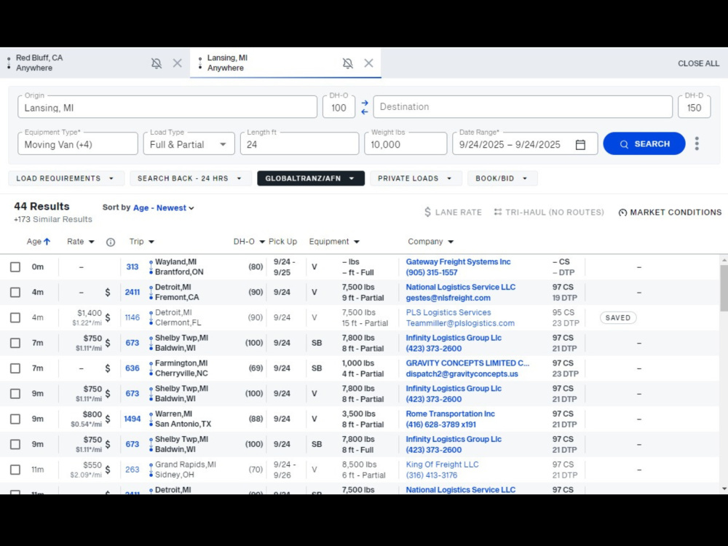Click dollar icon on Detroit to Fremont row
This screenshot has width=728, height=546.
[x=108, y=293]
